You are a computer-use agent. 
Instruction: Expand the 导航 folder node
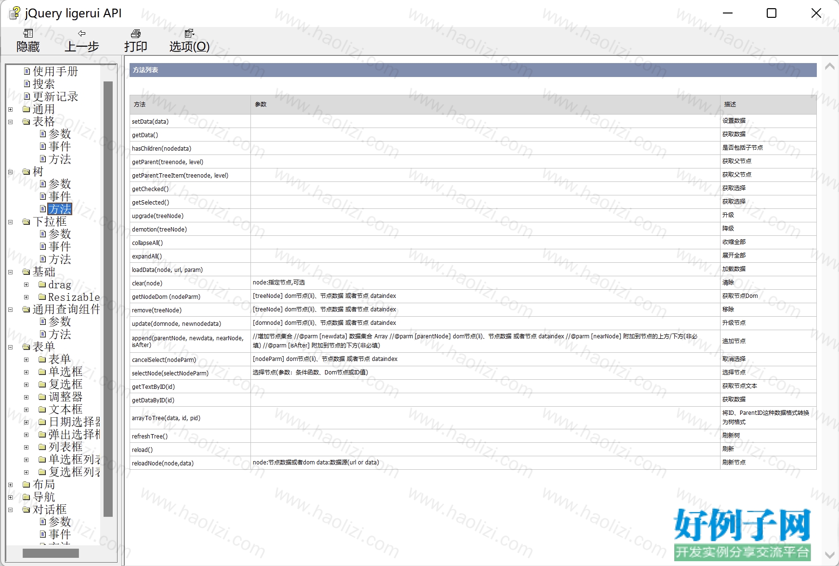pos(10,497)
